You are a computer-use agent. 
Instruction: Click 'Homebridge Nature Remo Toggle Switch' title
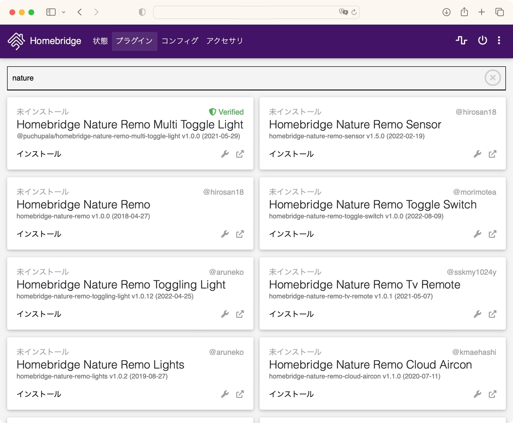tap(373, 205)
